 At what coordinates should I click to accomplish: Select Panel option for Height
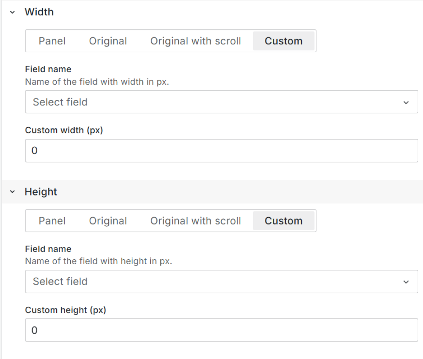click(52, 221)
